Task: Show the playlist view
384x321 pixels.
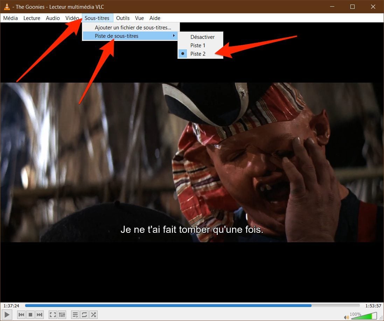Action: click(75, 315)
